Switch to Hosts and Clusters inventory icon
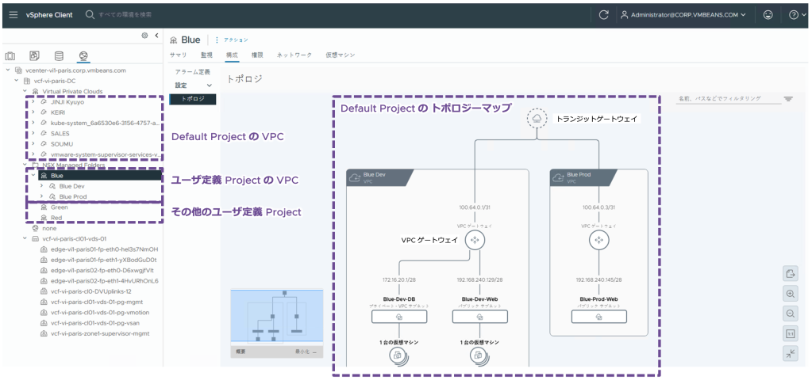The height and width of the screenshot is (384, 812). click(10, 55)
